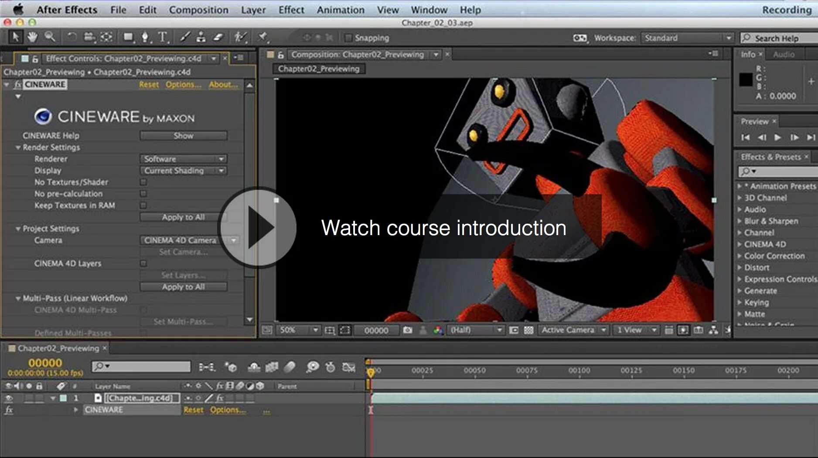Collapse the Project Settings group
818x458 pixels.
point(18,229)
